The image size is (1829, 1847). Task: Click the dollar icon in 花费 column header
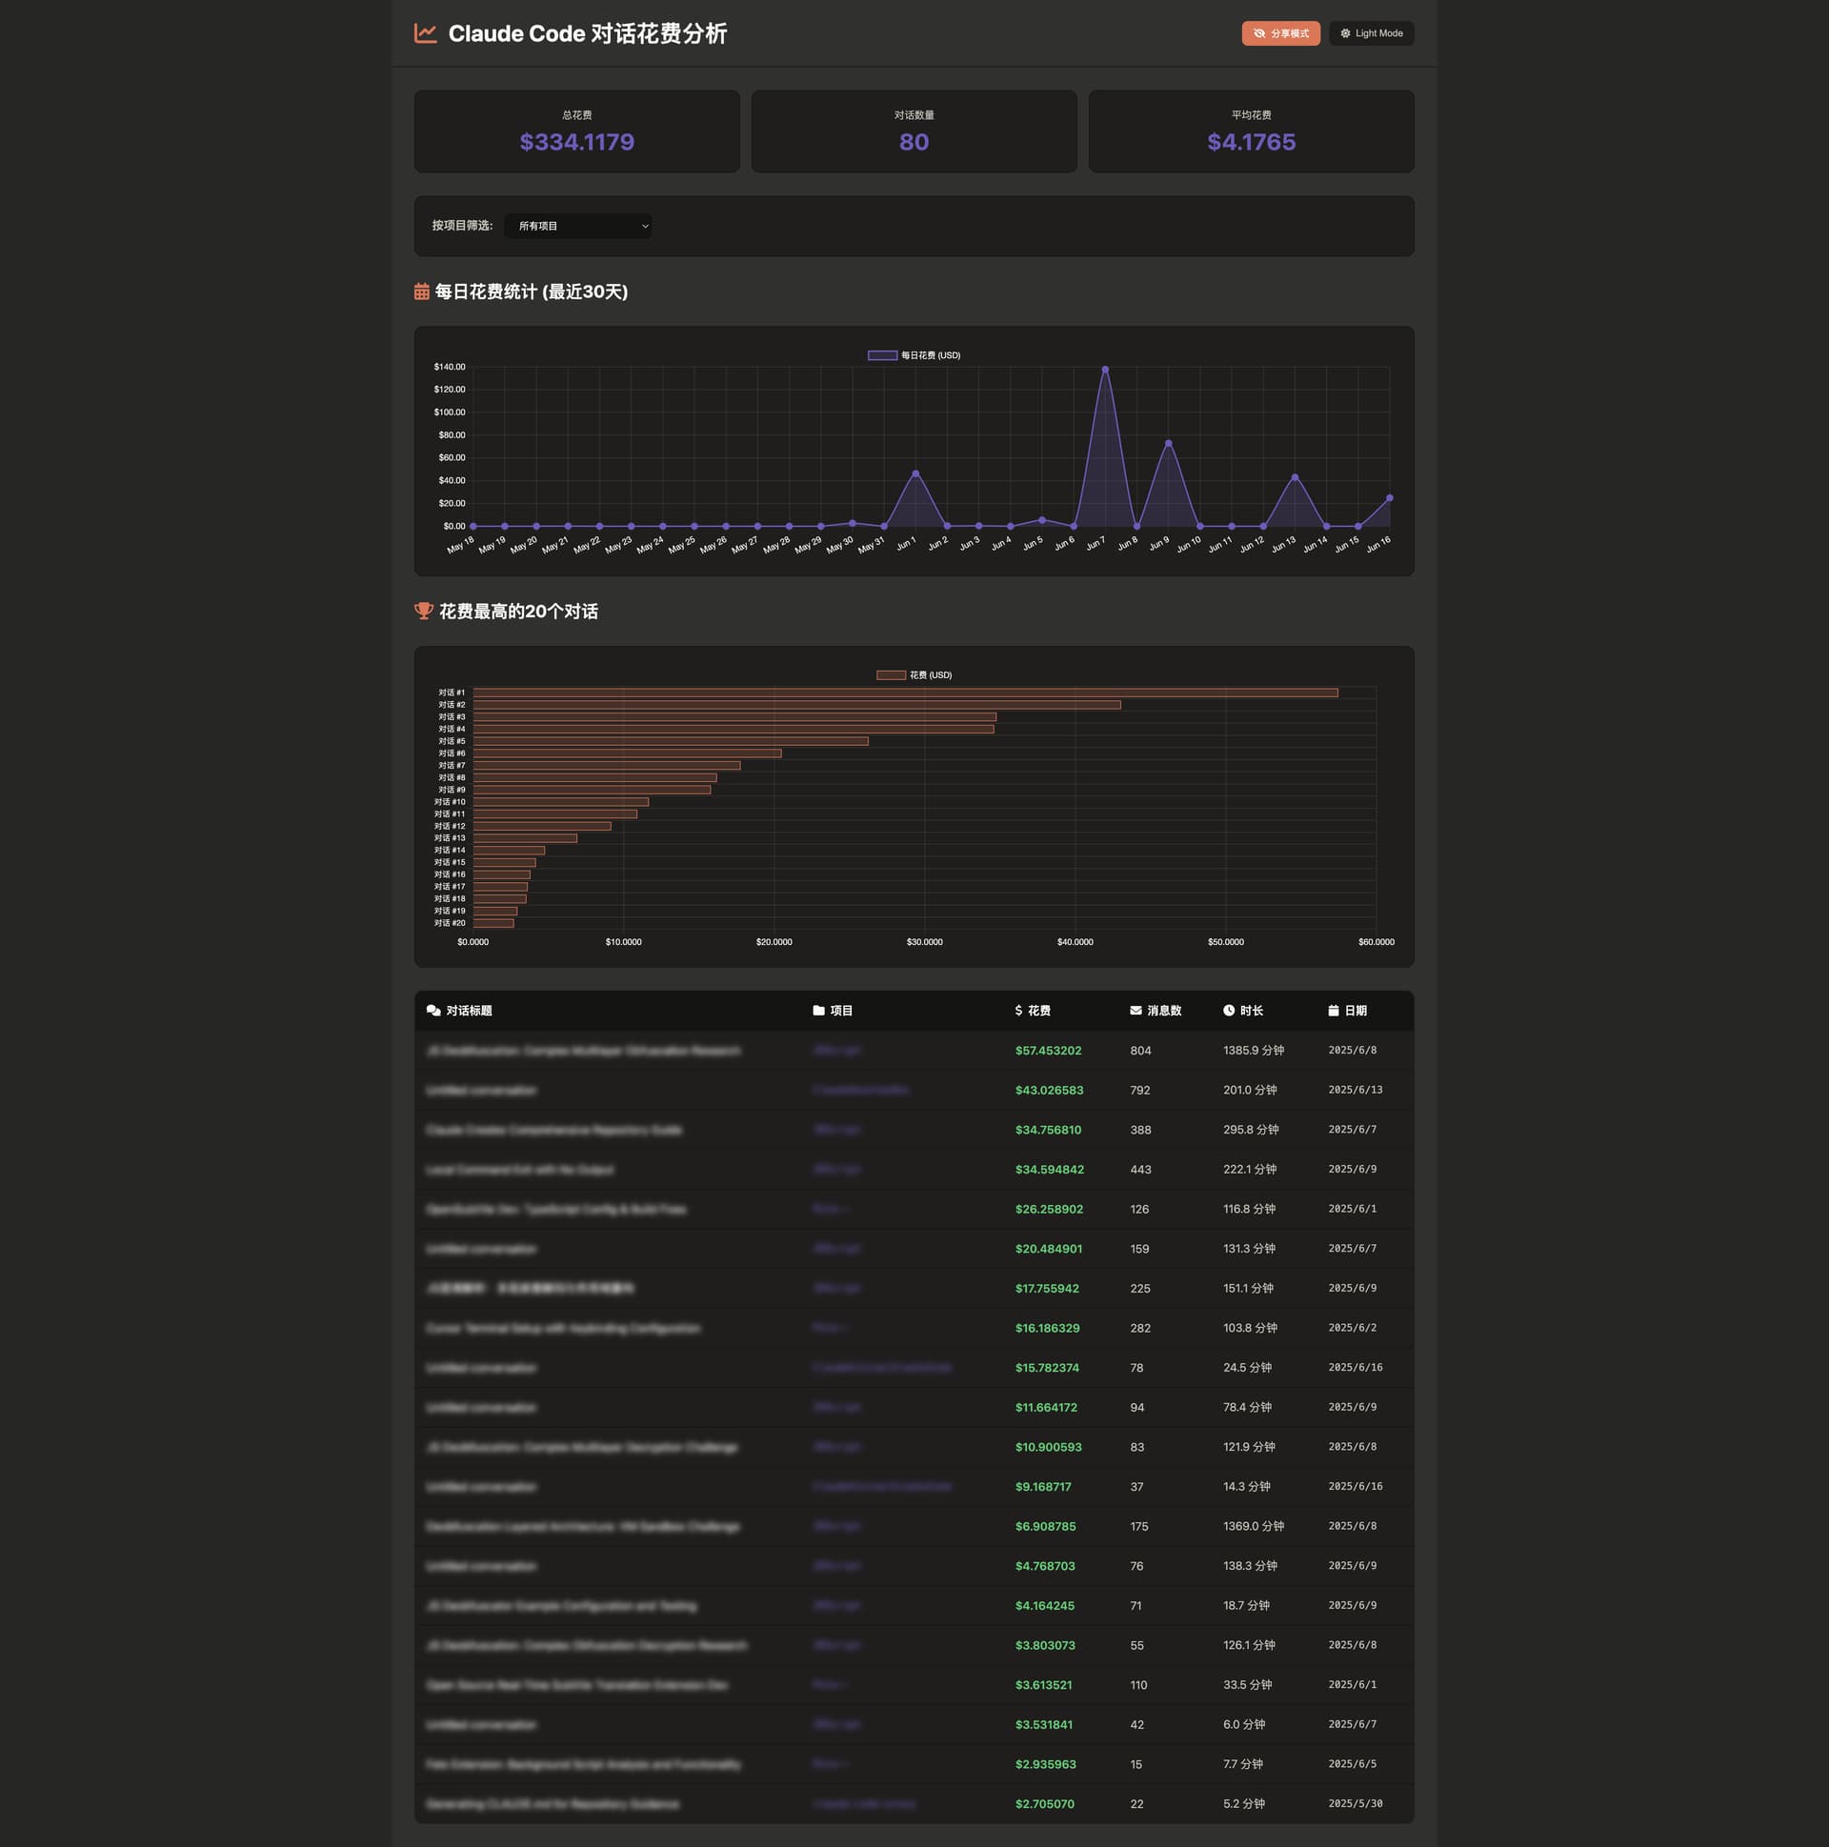click(1018, 1011)
